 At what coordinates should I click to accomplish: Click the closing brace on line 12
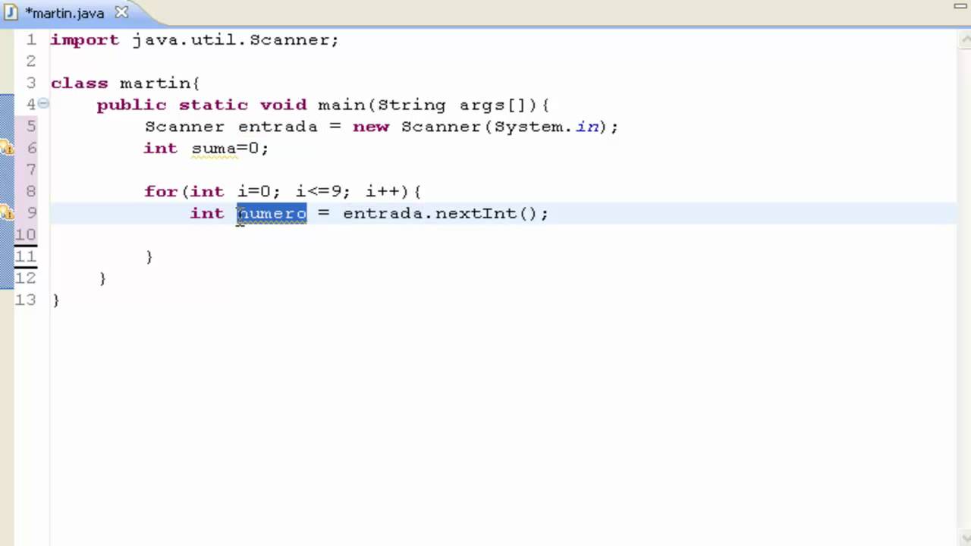pos(102,279)
